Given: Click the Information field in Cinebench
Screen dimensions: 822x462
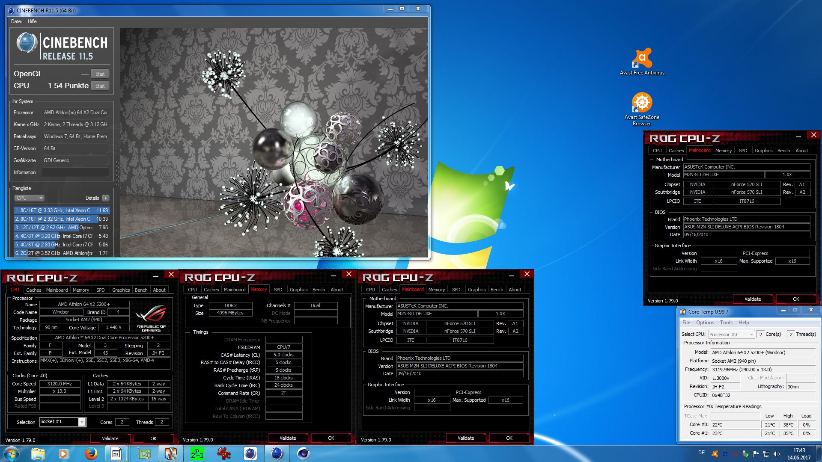Looking at the screenshot, I should tap(76, 172).
